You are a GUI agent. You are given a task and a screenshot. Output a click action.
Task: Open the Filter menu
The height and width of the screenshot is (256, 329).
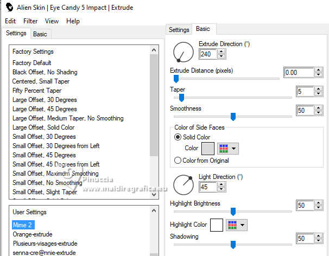[30, 21]
